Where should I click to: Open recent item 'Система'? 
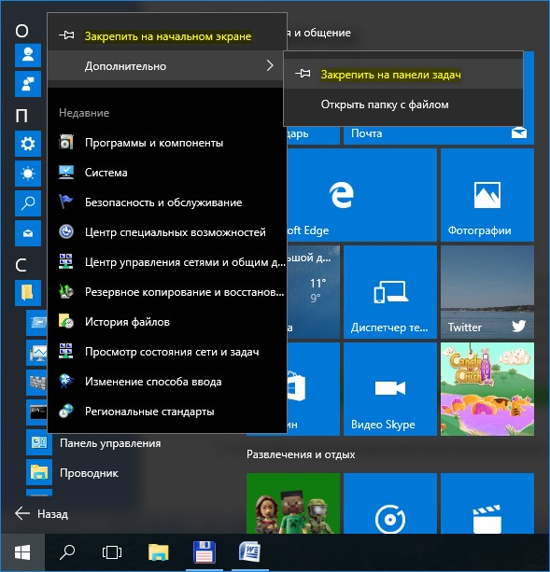click(x=167, y=173)
